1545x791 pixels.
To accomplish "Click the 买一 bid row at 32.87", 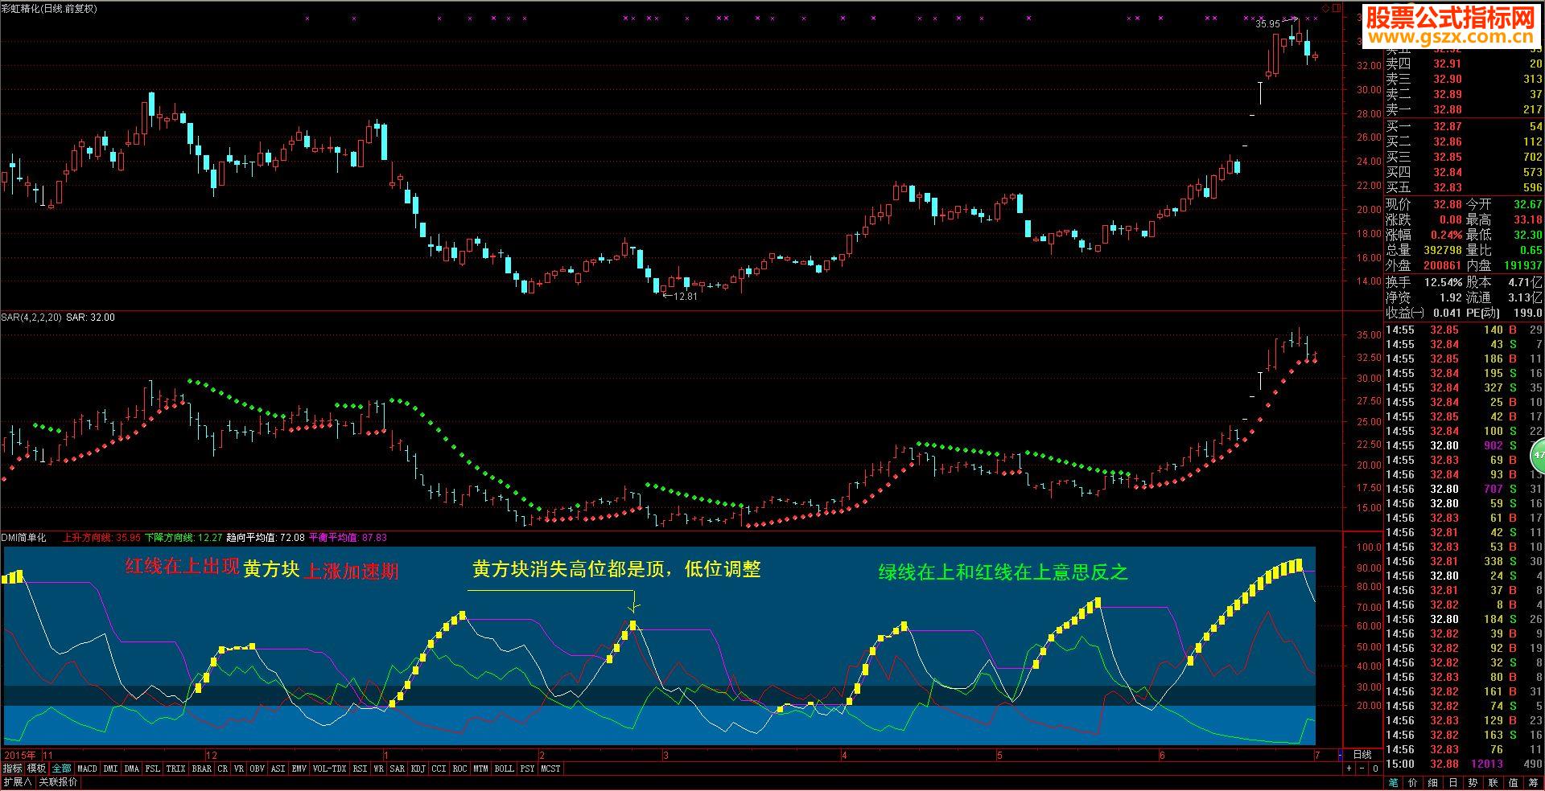I will [x=1464, y=126].
